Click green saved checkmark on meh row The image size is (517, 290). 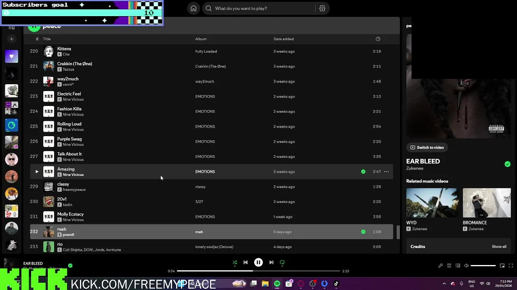[363, 232]
